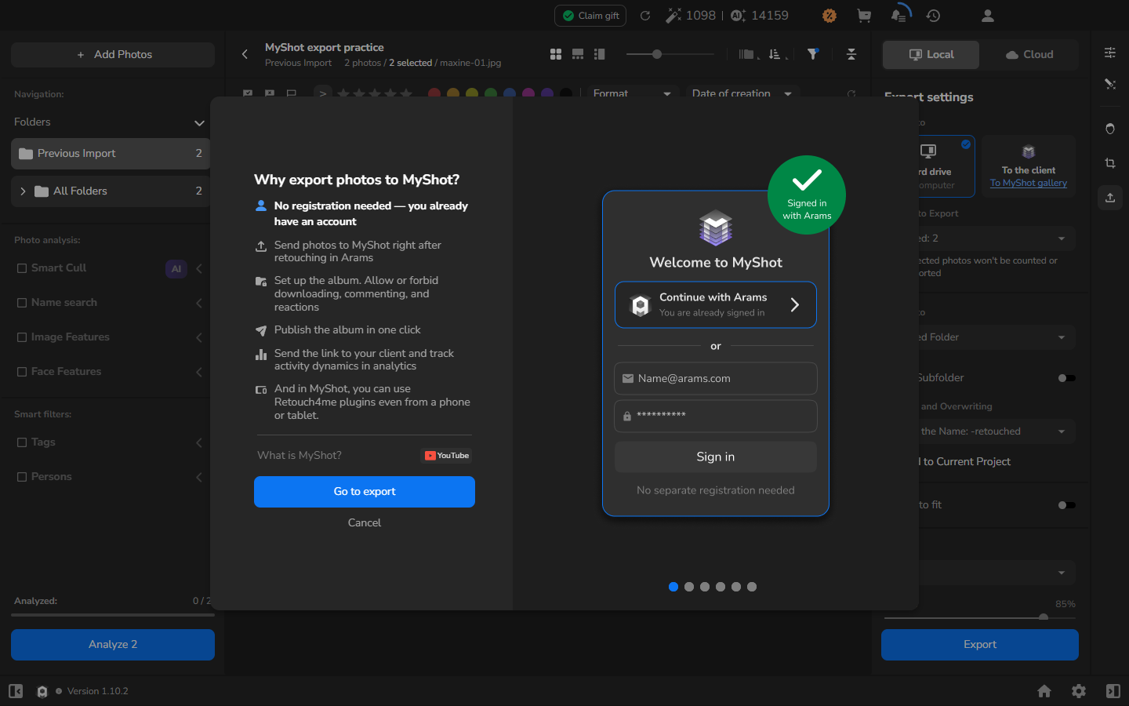Enable the Face Features checkbox
Screen dimensions: 1129x706
(22, 372)
